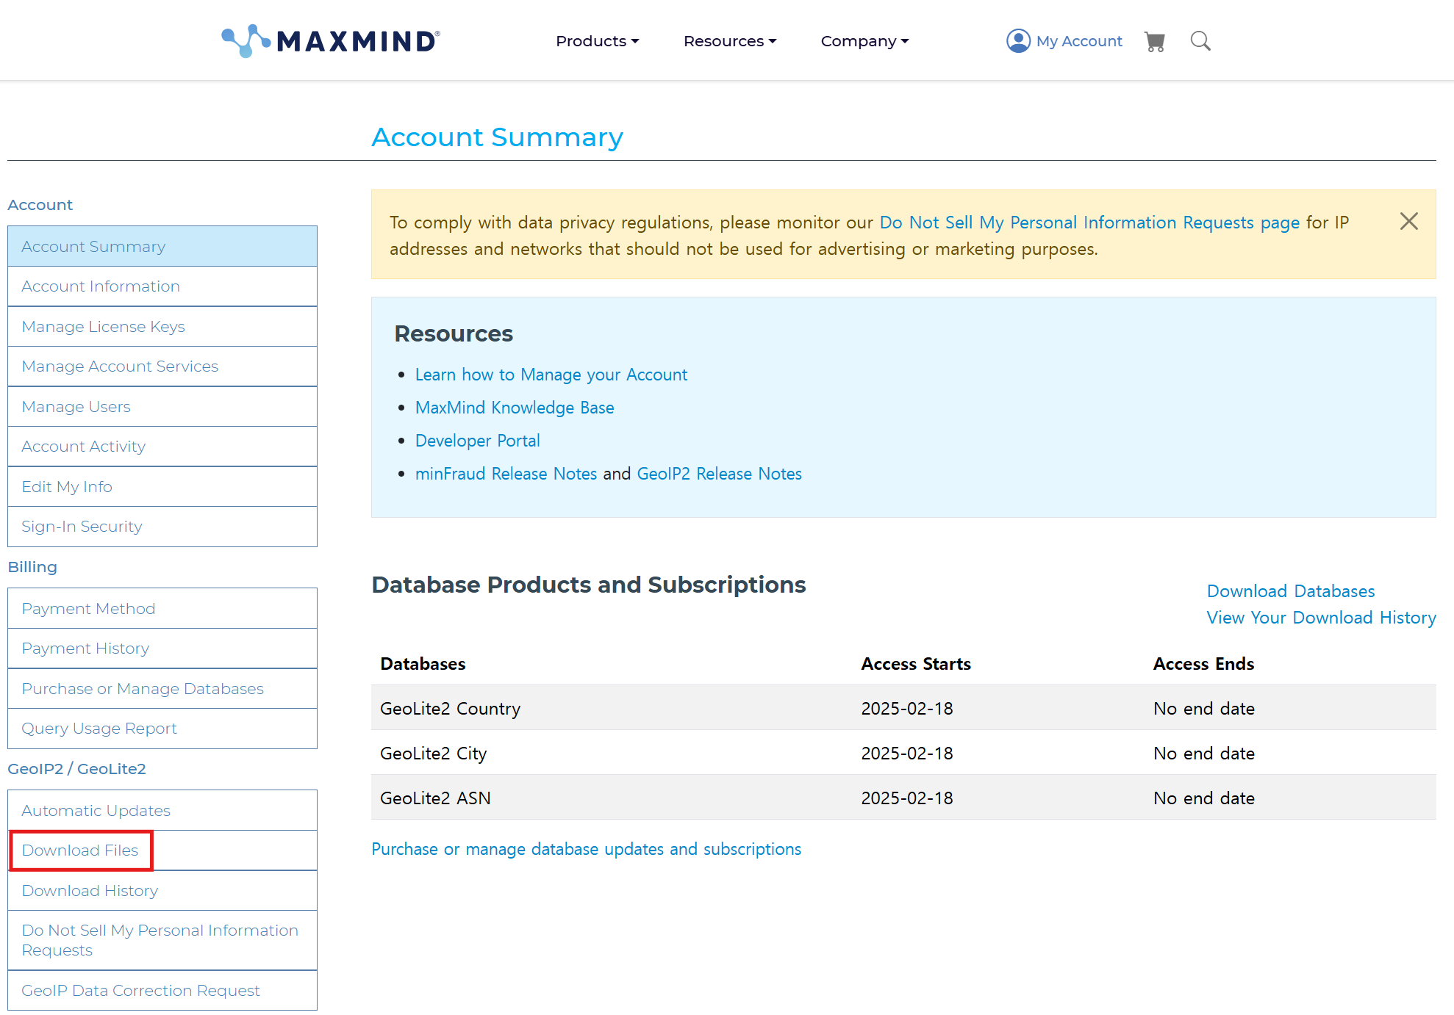Open the shopping cart icon
This screenshot has width=1454, height=1015.
tap(1155, 41)
